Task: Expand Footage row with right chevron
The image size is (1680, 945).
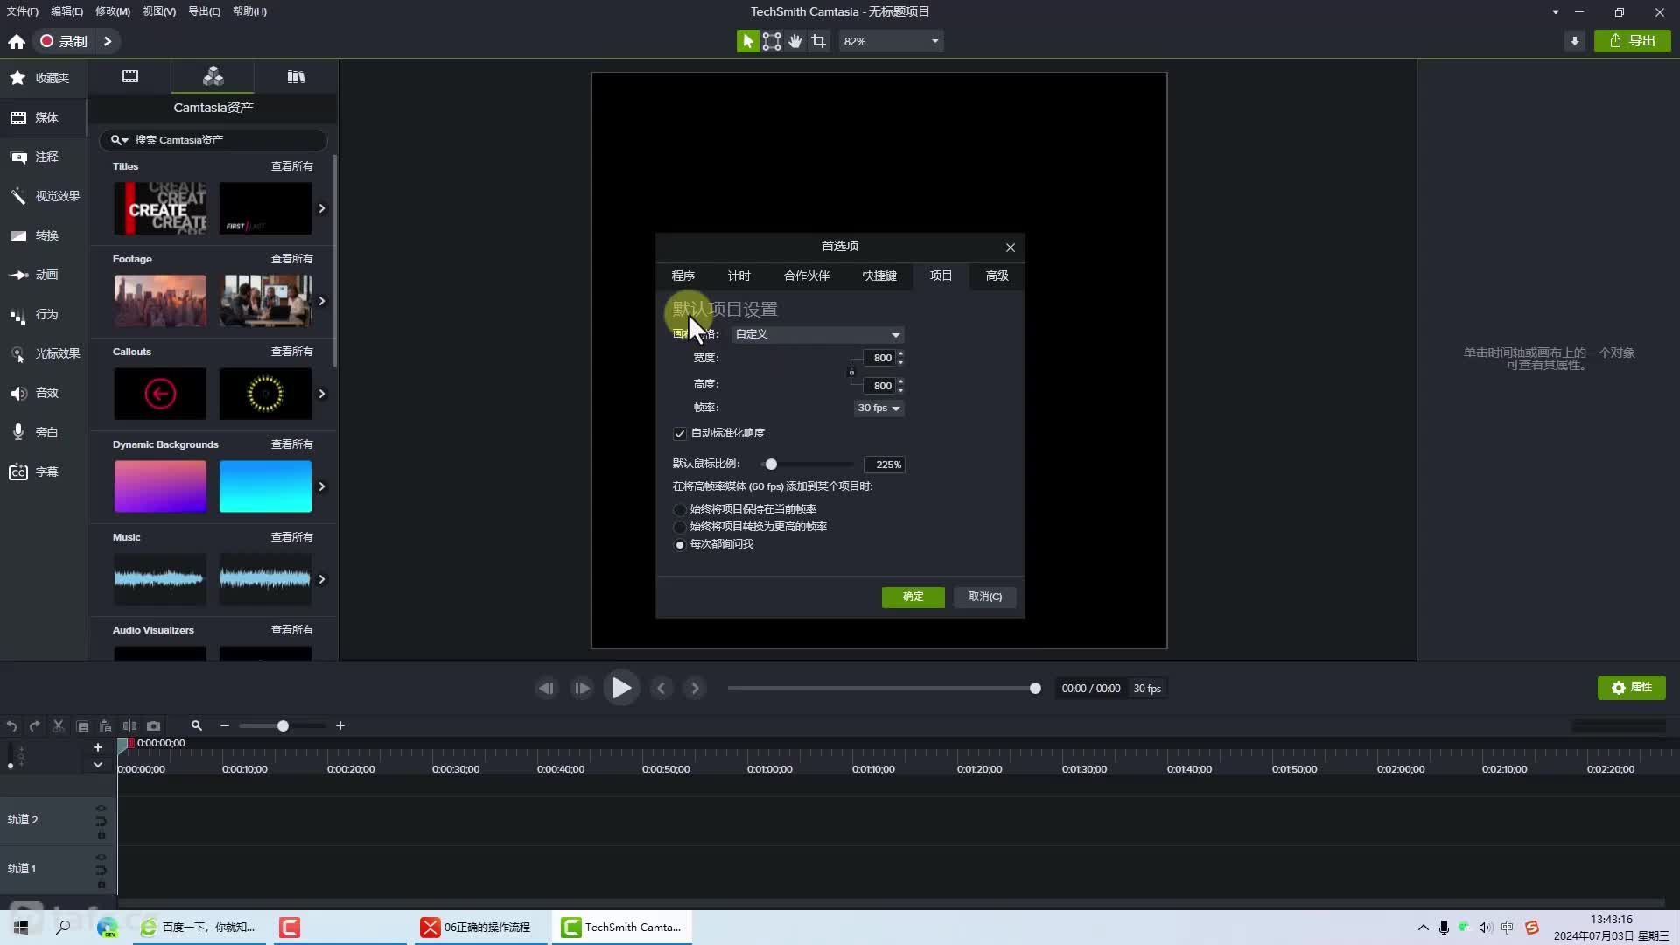Action: click(322, 301)
